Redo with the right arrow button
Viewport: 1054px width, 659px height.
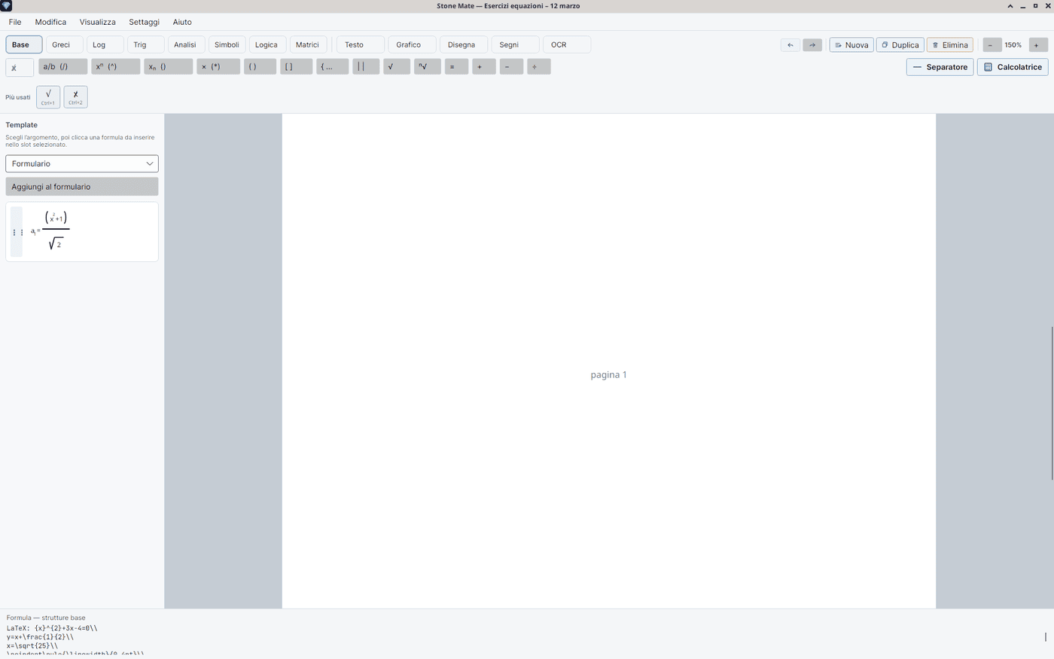[x=812, y=45]
